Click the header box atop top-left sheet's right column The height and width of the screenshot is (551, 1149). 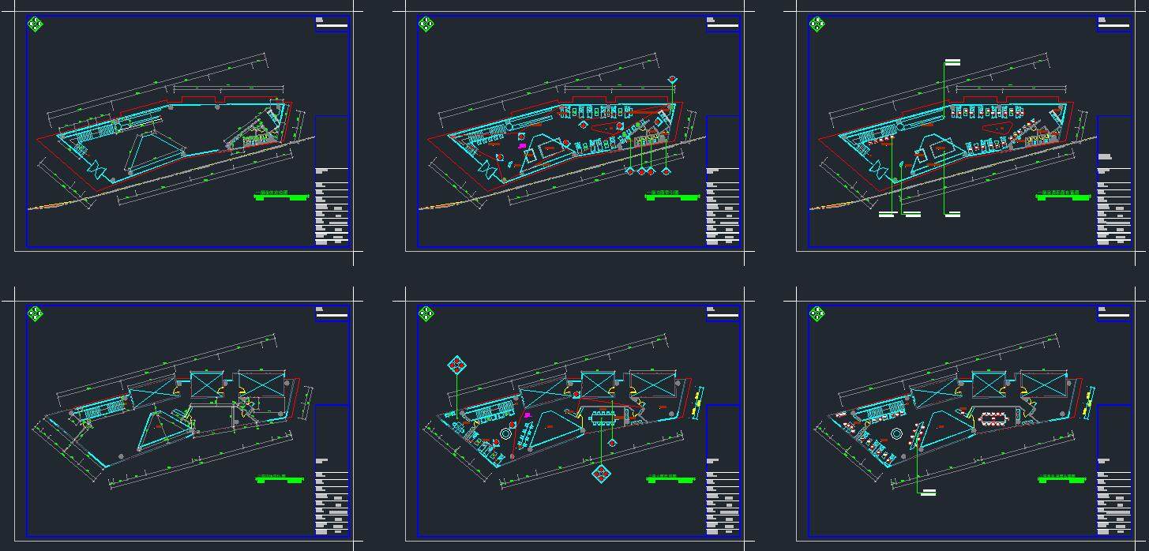(x=332, y=24)
